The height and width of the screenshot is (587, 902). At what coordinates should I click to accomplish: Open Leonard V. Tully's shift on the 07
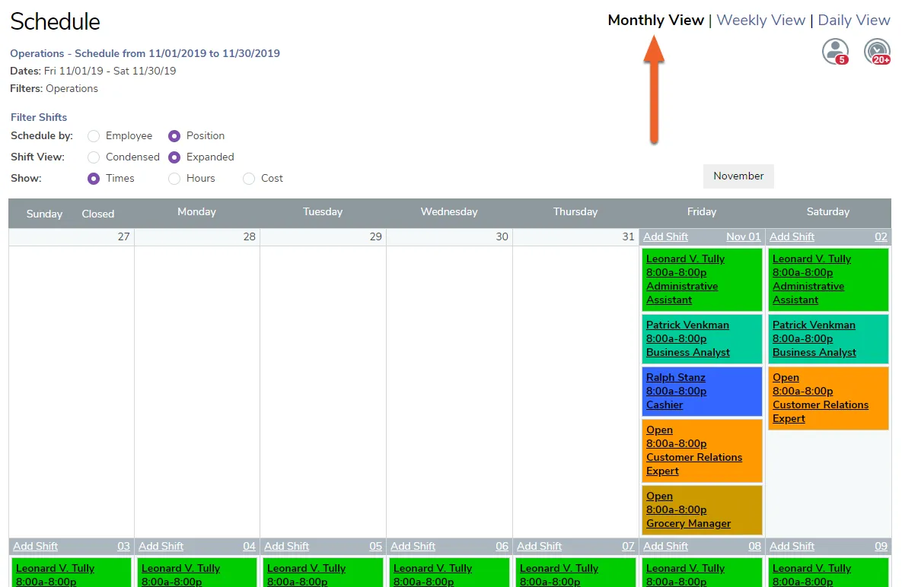[575, 573]
